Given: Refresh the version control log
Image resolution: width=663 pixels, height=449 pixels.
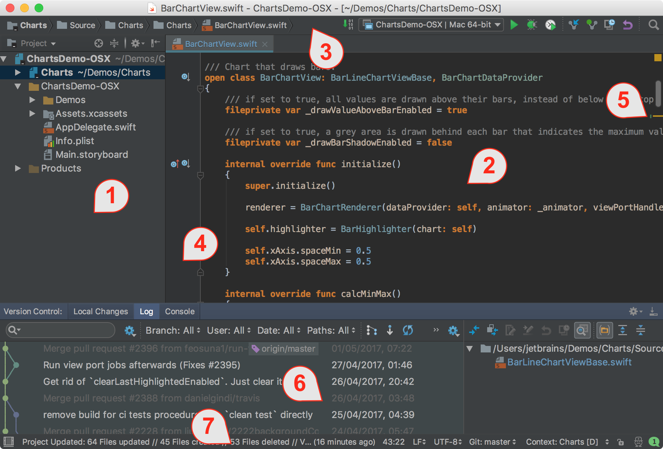Looking at the screenshot, I should point(408,330).
